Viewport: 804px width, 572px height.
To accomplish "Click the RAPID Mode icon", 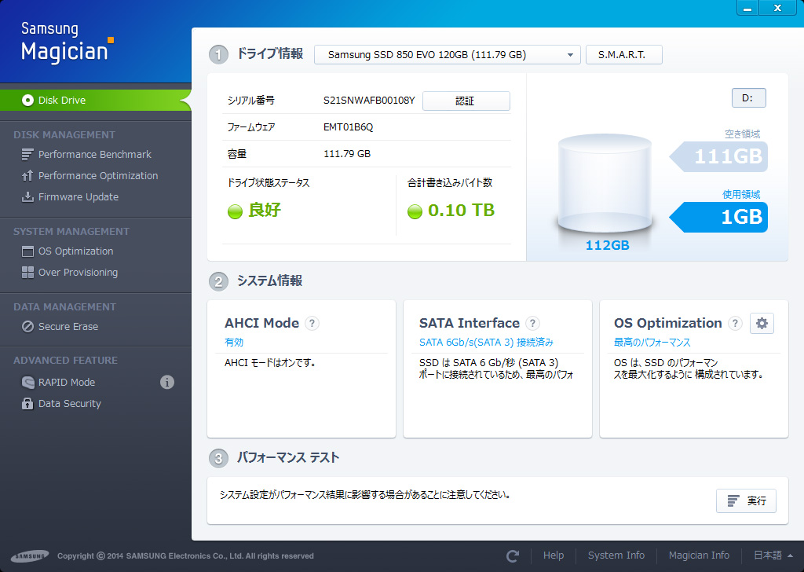I will tap(27, 382).
